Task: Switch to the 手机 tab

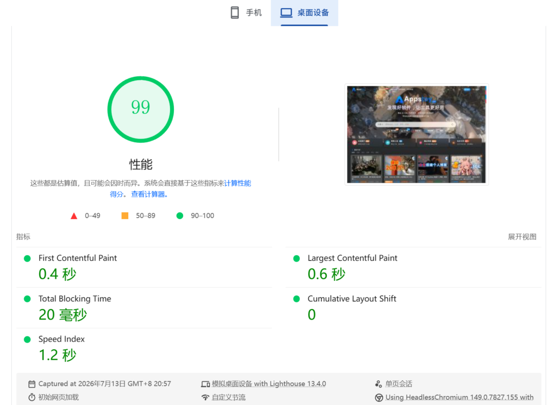Action: tap(246, 13)
